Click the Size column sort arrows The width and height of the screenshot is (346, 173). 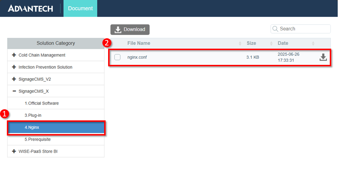click(271, 44)
